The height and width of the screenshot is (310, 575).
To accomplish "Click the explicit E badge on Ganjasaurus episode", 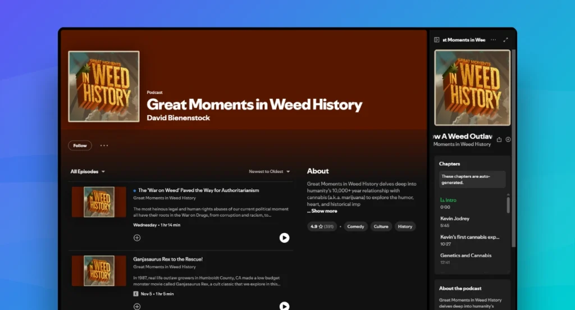I will (x=136, y=294).
